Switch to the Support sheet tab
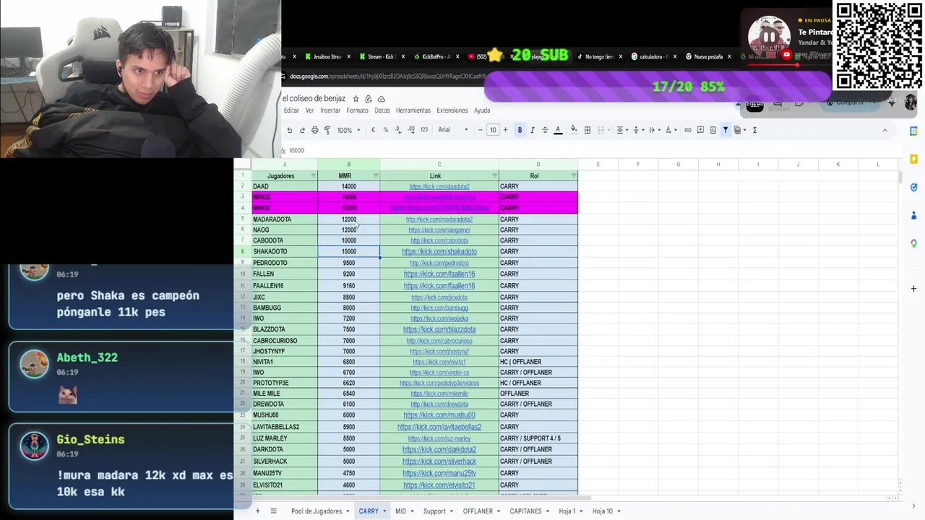This screenshot has width=925, height=520. click(434, 511)
